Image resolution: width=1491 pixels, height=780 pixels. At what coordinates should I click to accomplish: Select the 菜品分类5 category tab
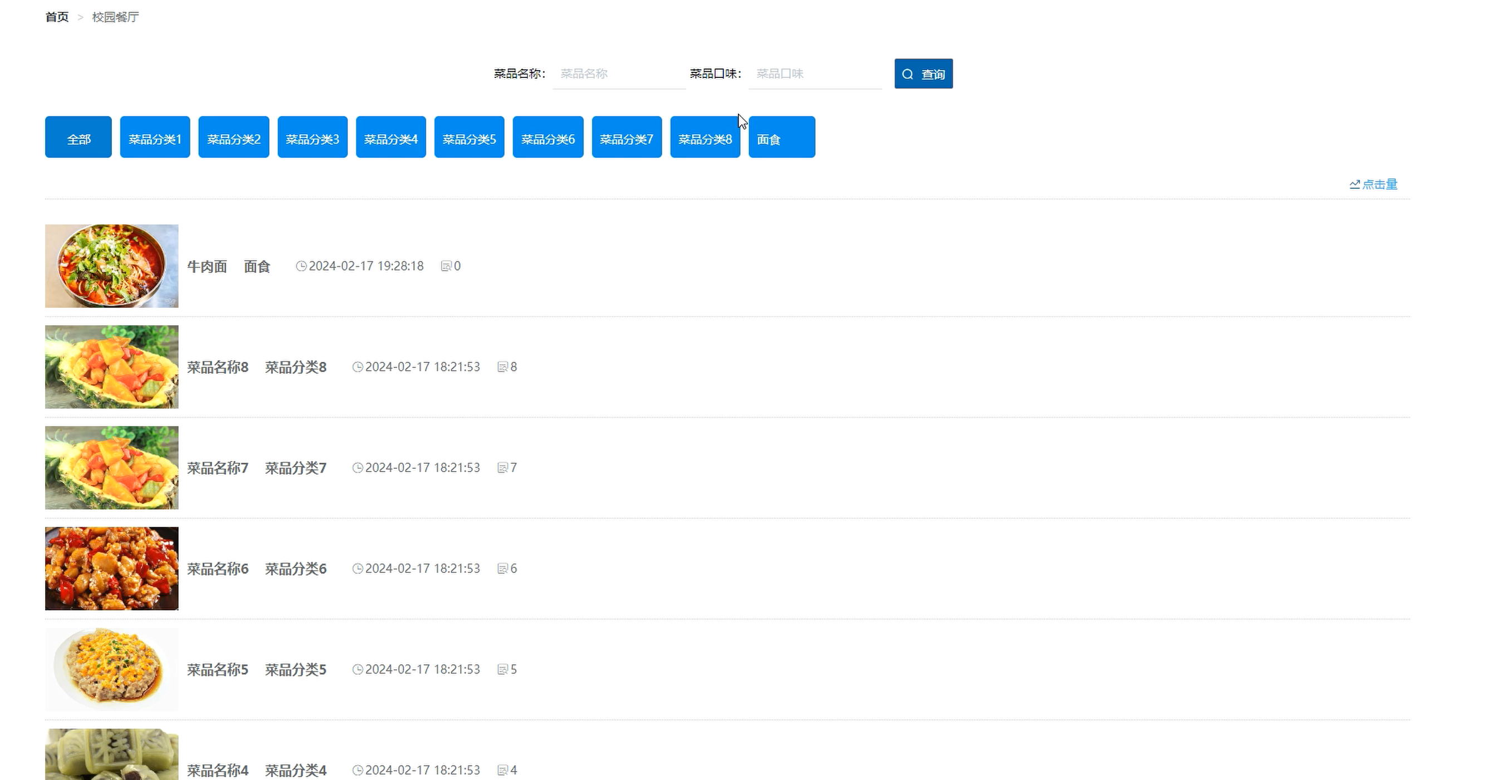[470, 137]
